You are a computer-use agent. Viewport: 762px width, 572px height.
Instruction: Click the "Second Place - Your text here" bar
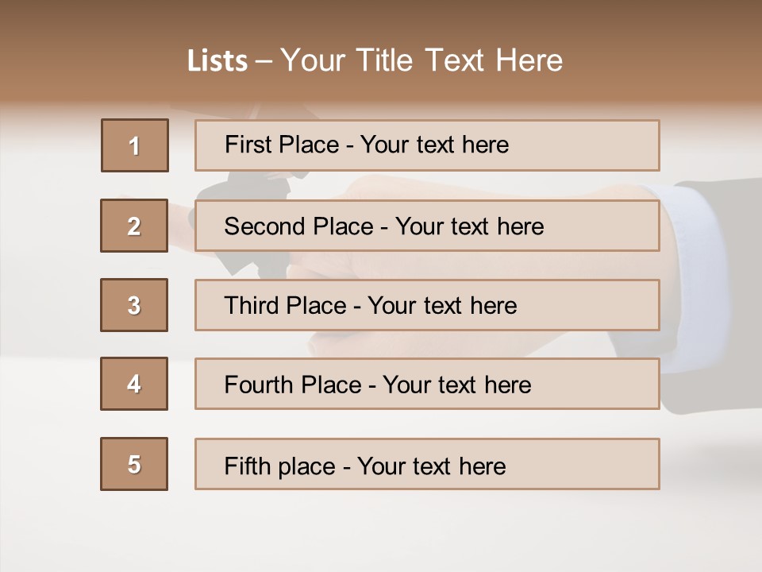click(427, 226)
